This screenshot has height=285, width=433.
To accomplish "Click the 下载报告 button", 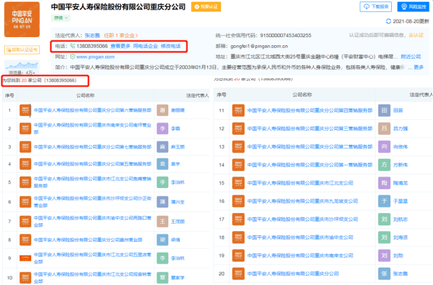I will pyautogui.click(x=376, y=7).
